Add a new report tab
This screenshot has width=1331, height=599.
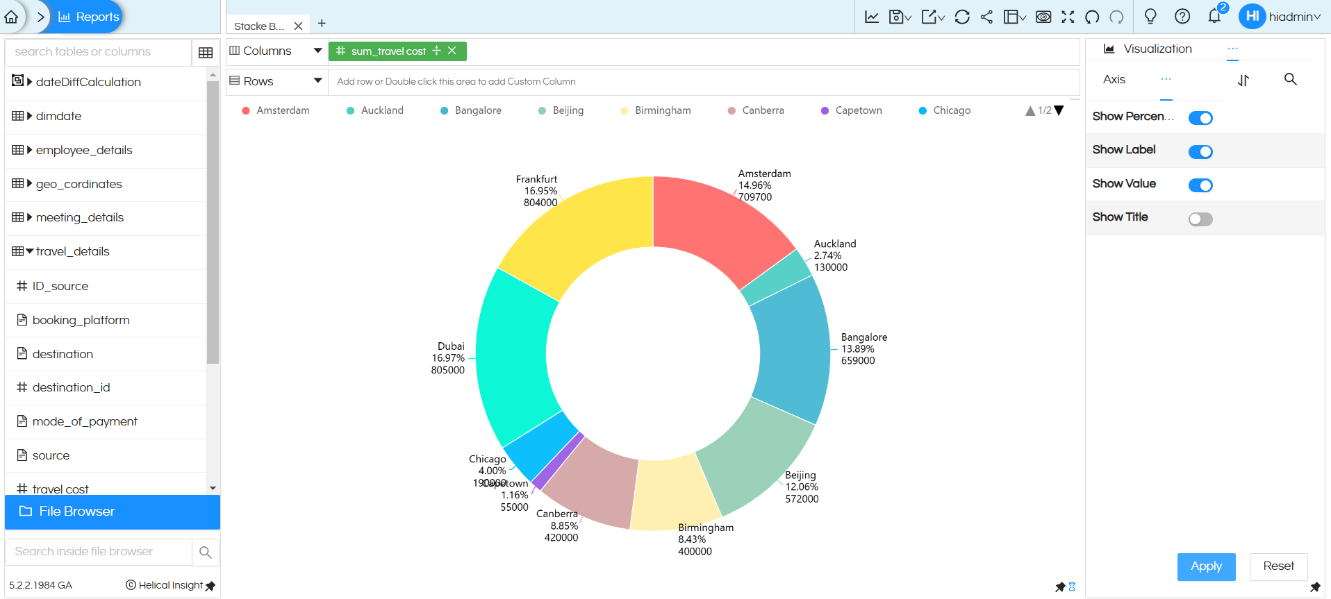point(322,24)
